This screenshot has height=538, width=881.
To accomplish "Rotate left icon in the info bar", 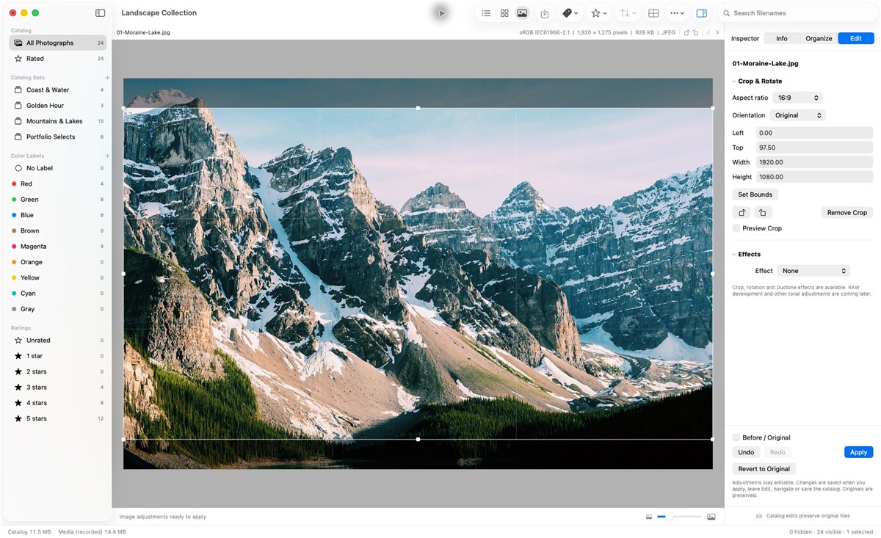I will click(686, 32).
